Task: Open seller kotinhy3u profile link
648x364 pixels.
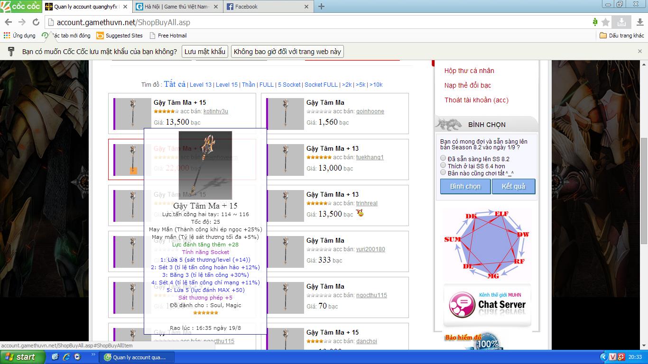Action: (x=216, y=111)
